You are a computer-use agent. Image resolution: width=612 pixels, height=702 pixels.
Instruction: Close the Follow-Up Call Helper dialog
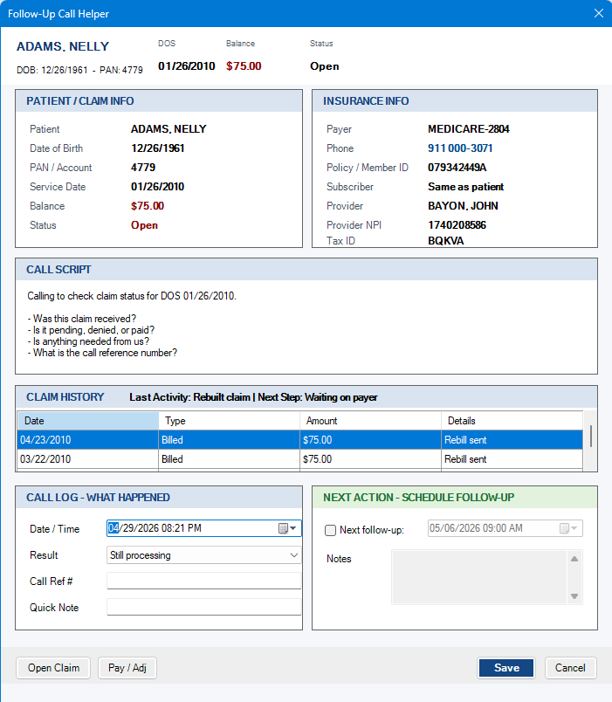click(598, 13)
